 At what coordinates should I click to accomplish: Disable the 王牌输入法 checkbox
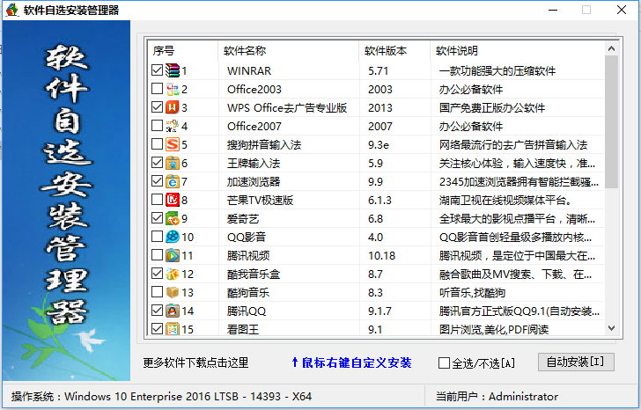pos(157,162)
